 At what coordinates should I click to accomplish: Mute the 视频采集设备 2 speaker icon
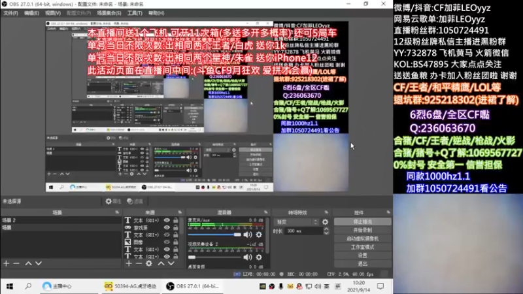(x=248, y=257)
